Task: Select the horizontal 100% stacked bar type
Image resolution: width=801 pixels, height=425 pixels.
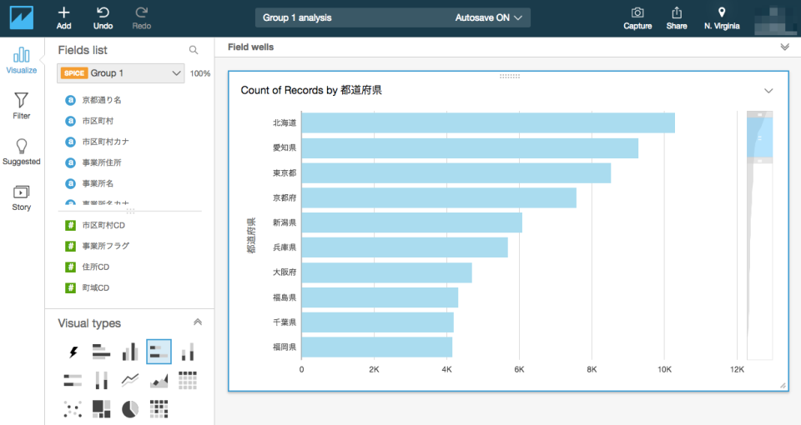Action: 73,380
